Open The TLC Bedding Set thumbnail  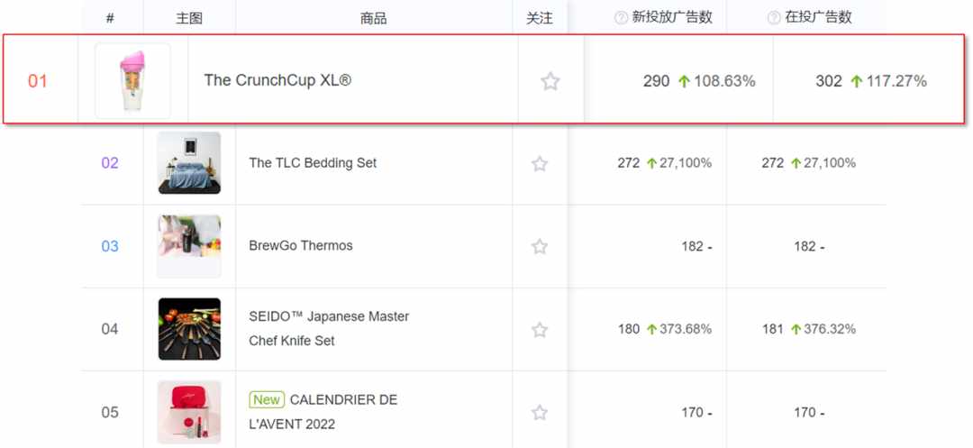click(x=189, y=162)
